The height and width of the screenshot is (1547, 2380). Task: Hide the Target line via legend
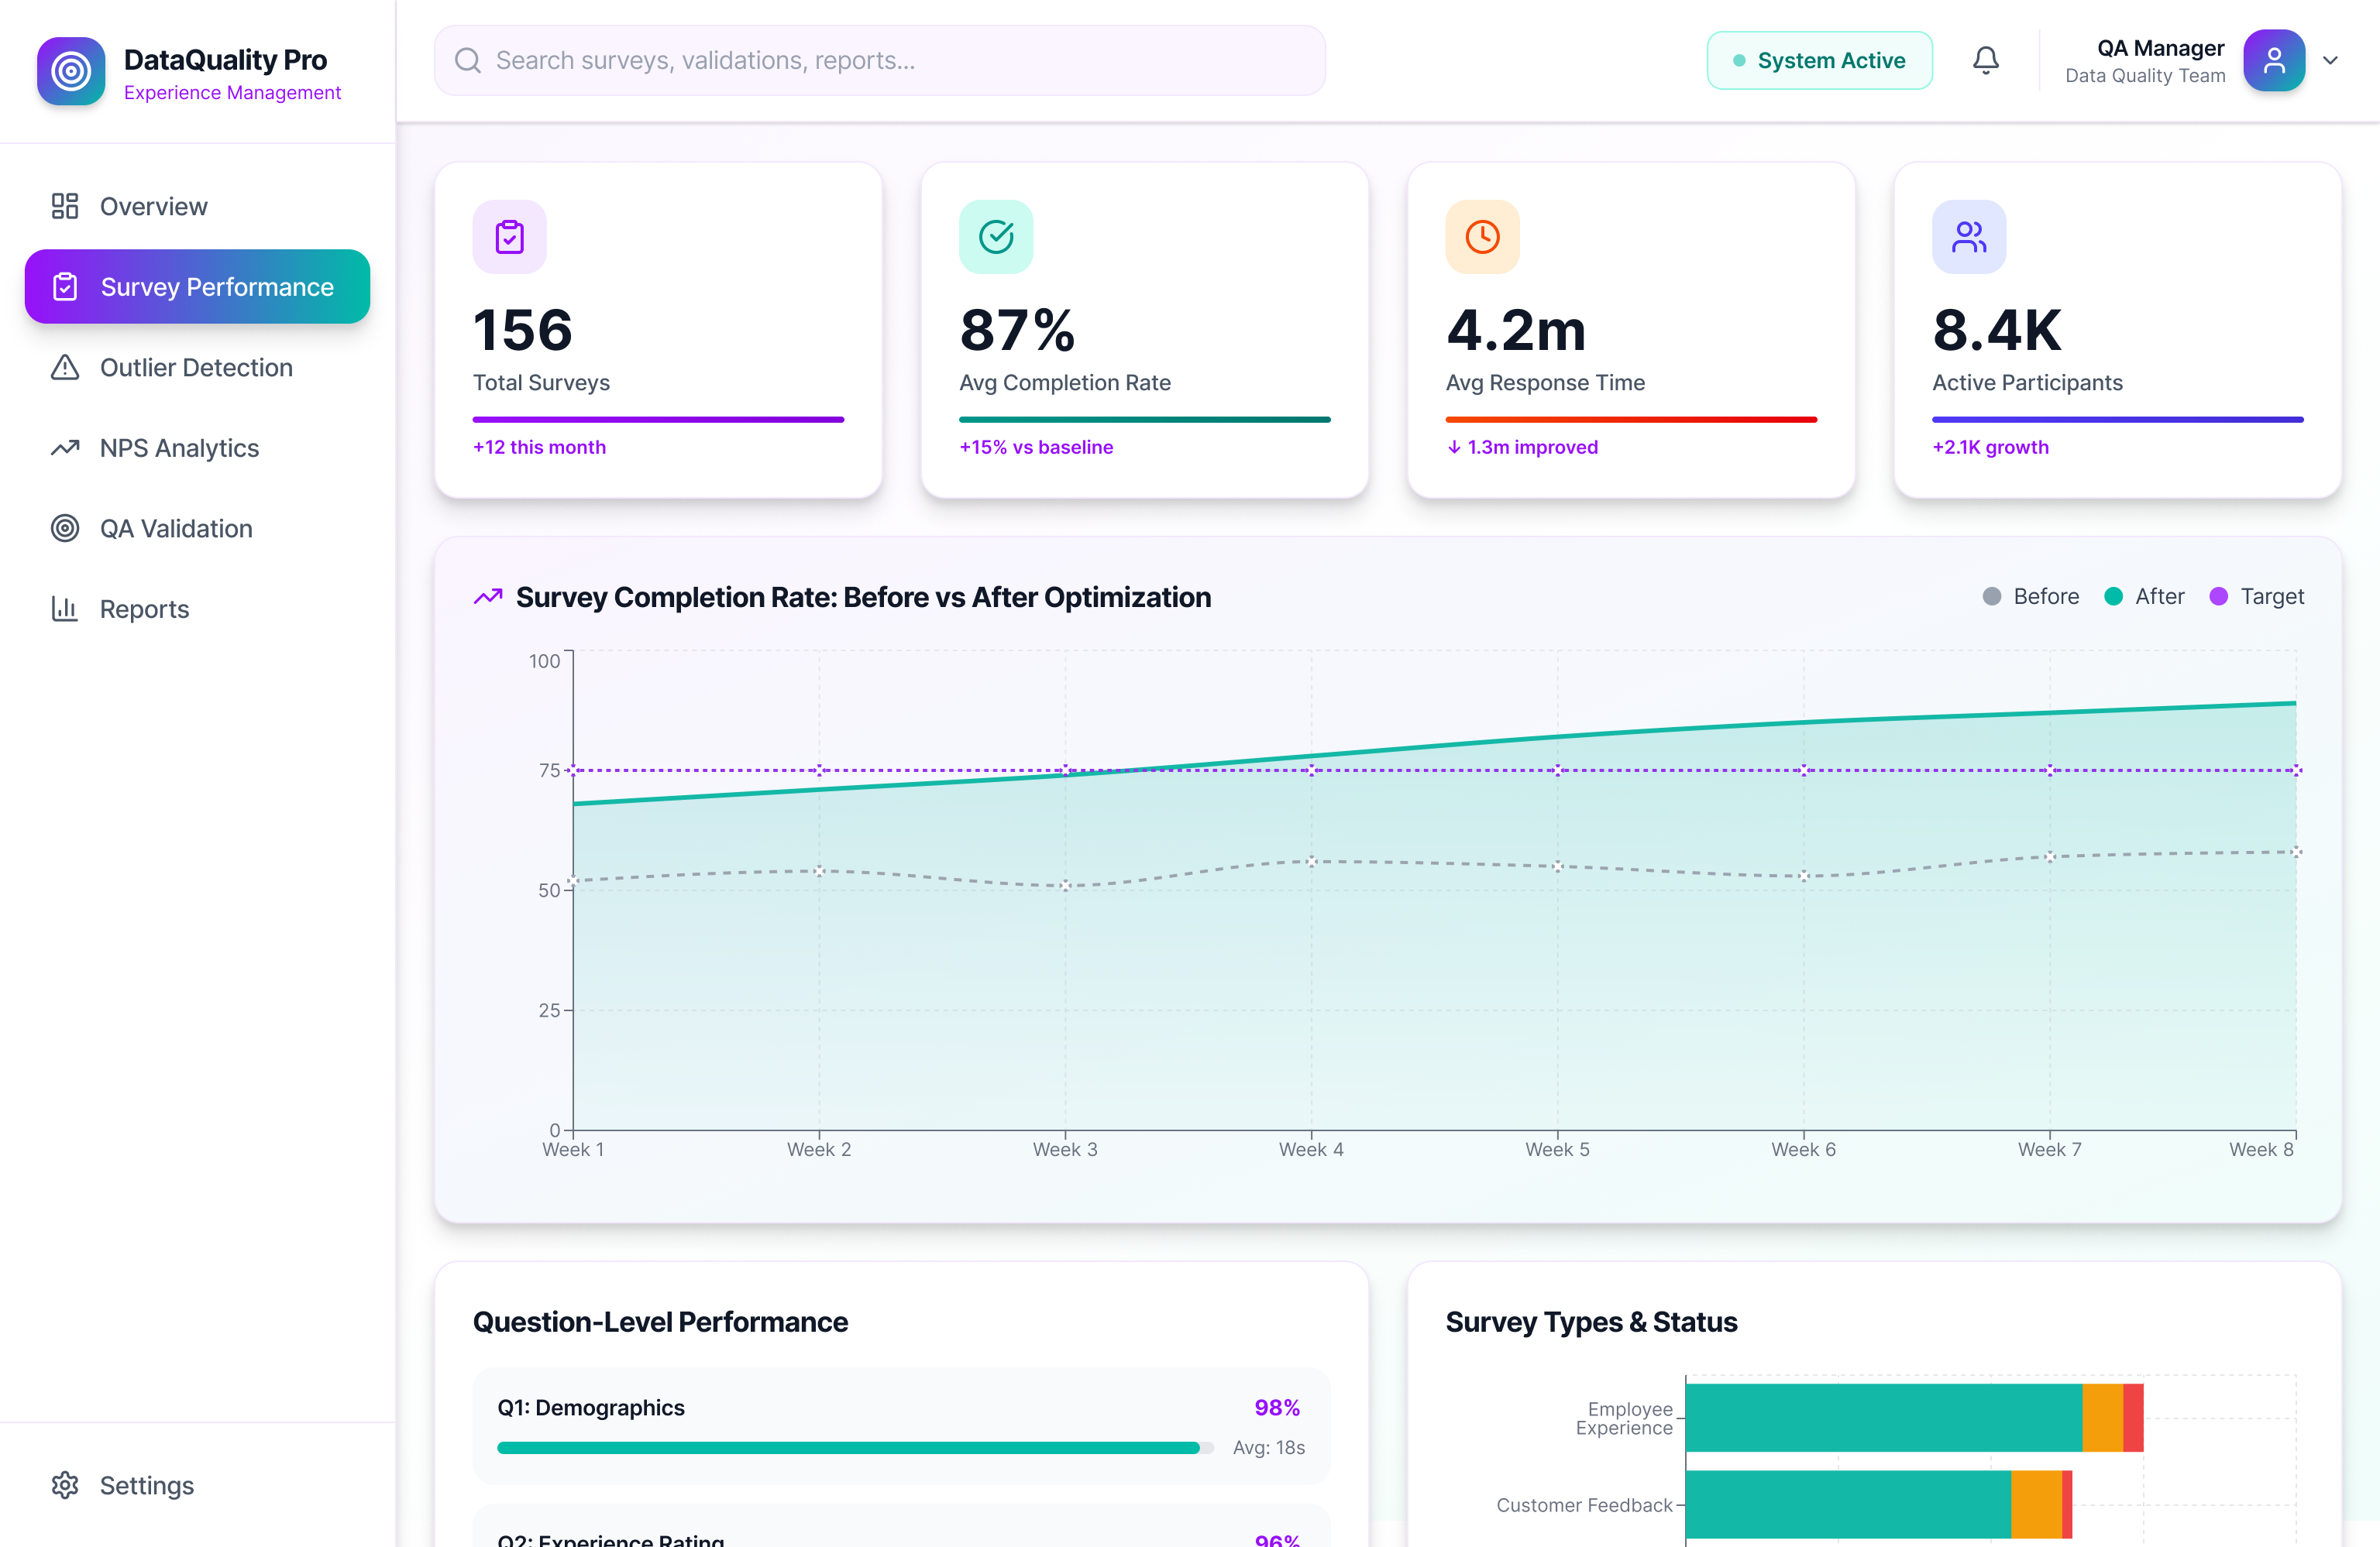[x=2257, y=595]
